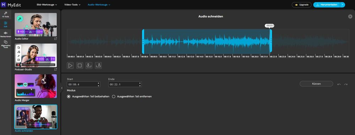This screenshot has height=135, width=355.
Task: Open the Audio Editor thumbnail
Action: click(x=36, y=25)
